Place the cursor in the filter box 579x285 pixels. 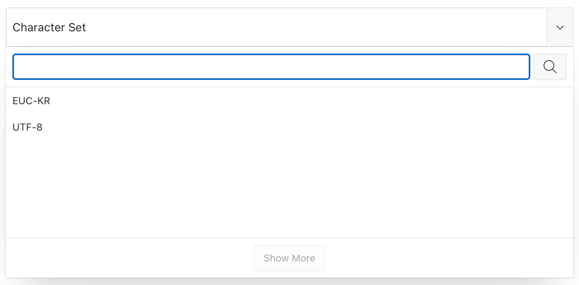click(x=271, y=67)
